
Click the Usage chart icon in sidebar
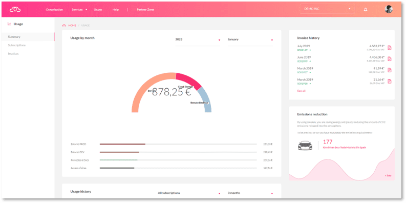9,24
